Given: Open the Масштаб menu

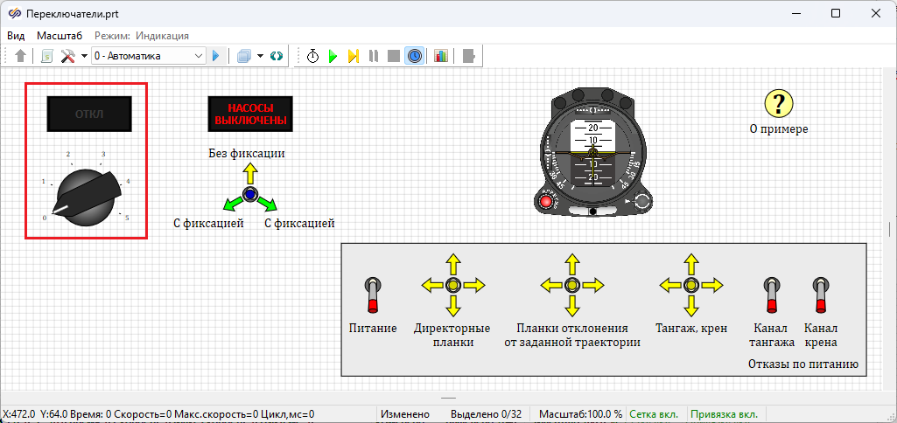Looking at the screenshot, I should click(60, 36).
